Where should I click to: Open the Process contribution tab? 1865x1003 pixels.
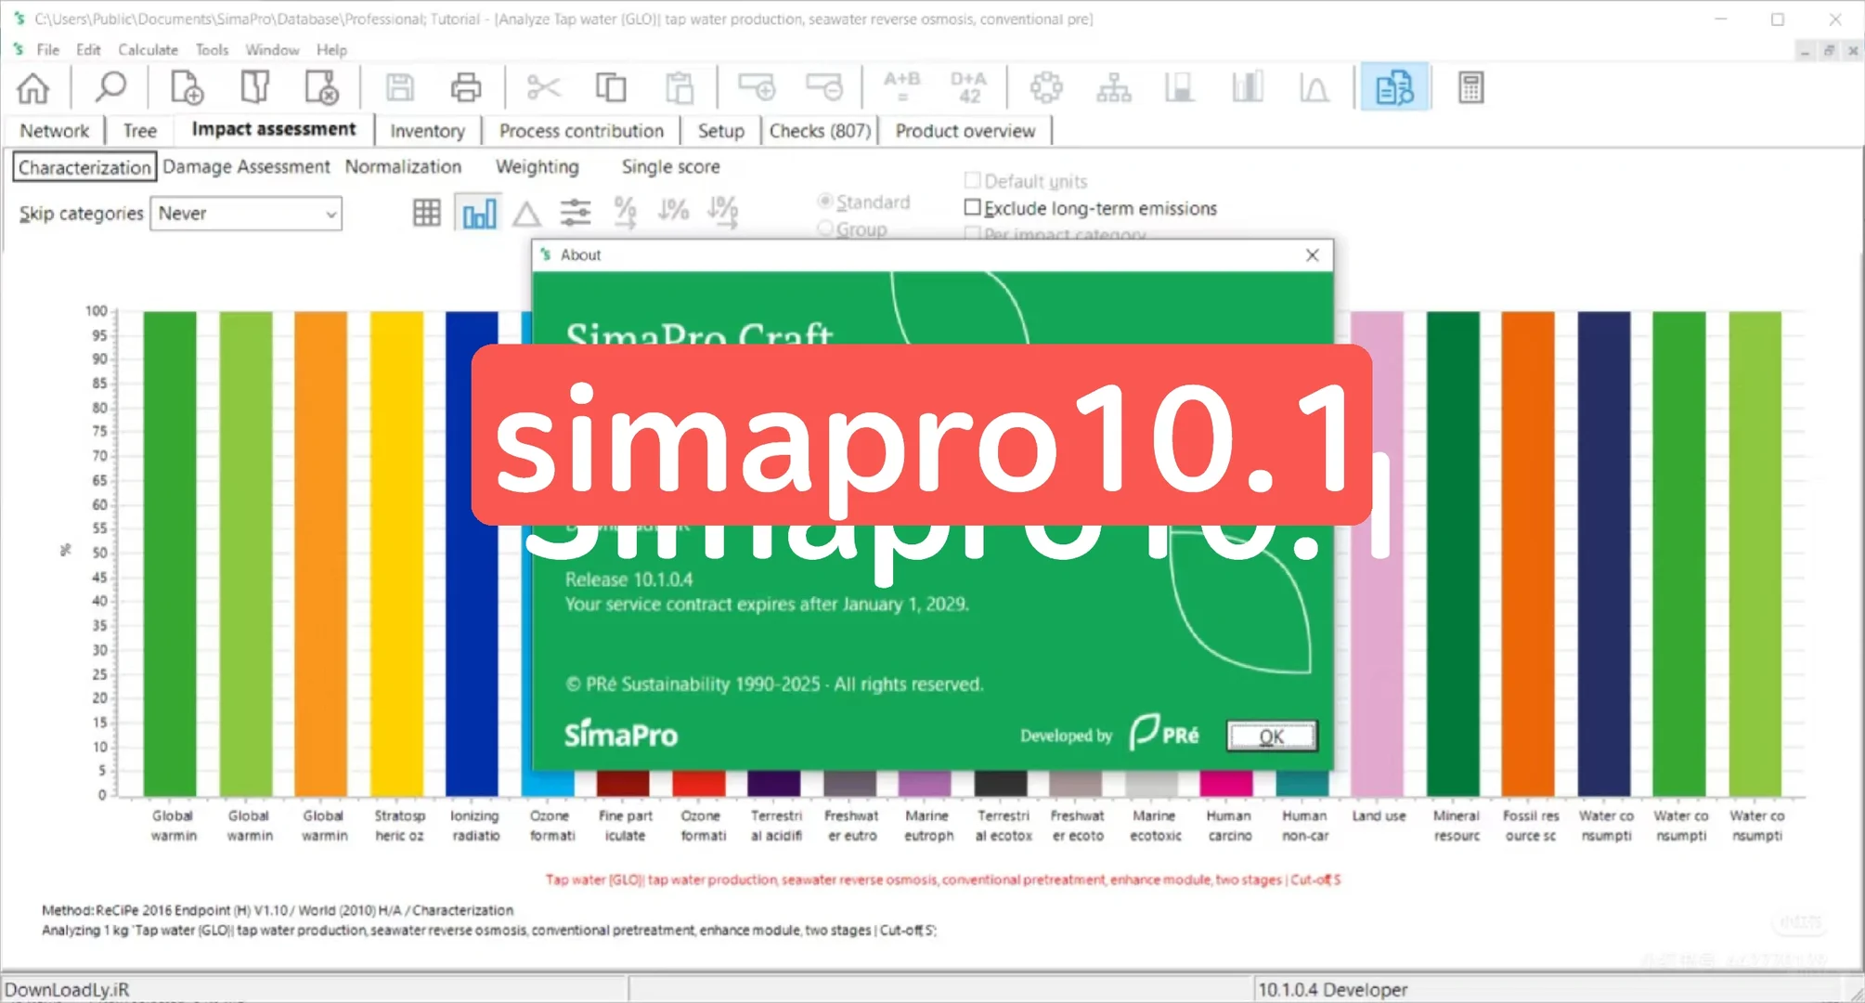pyautogui.click(x=580, y=130)
